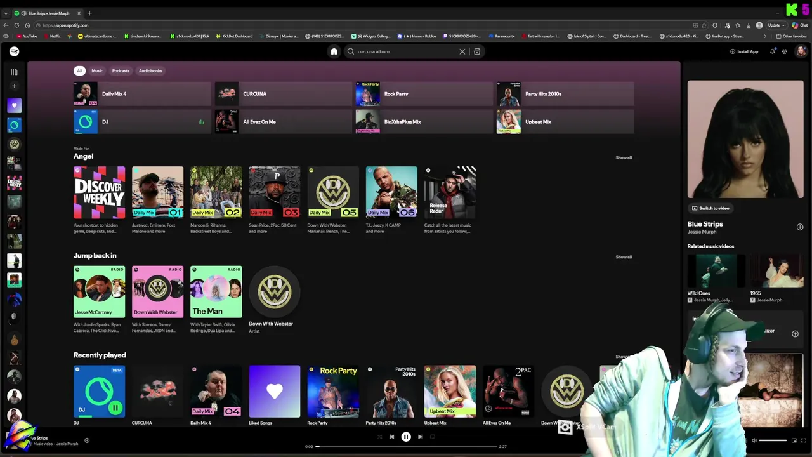Open Daily Mix 06 card
This screenshot has height=457, width=812.
click(391, 201)
